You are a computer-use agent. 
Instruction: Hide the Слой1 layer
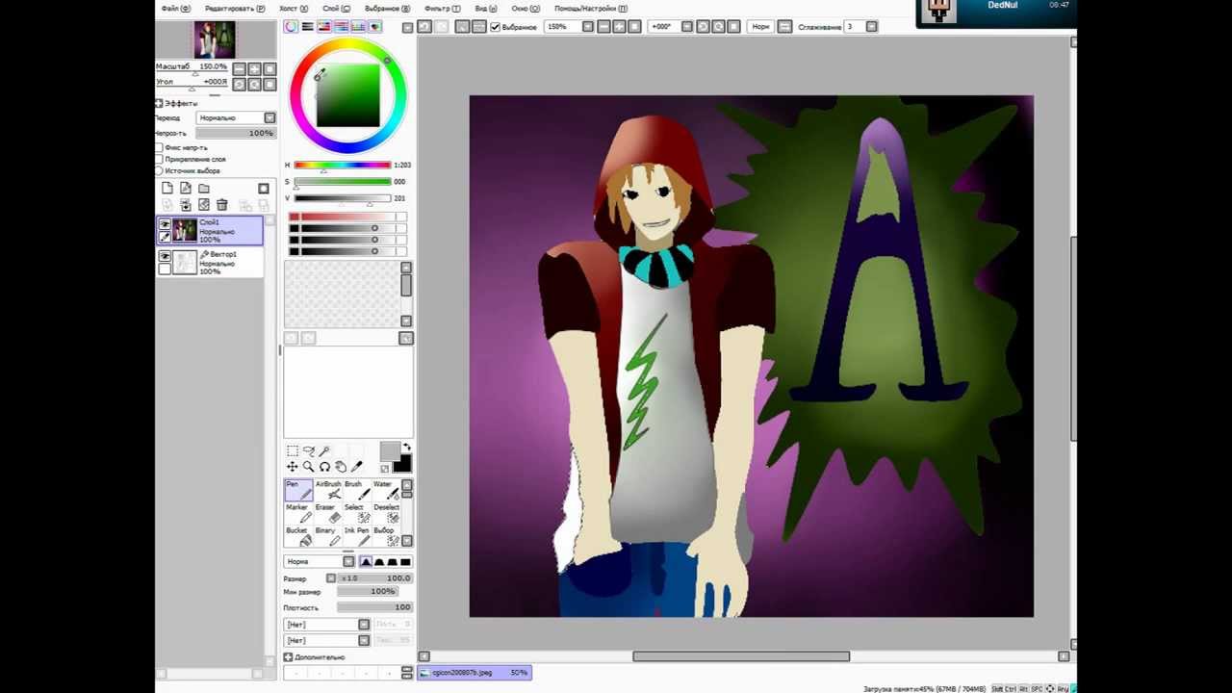pyautogui.click(x=165, y=224)
